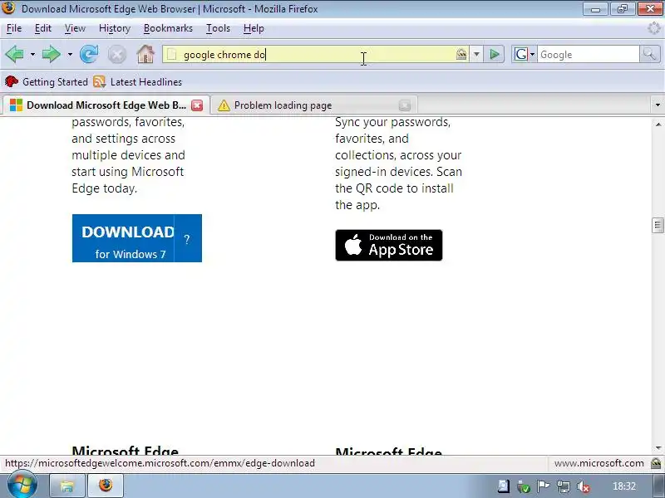The height and width of the screenshot is (498, 665).
Task: Click the muted volume tray icon
Action: [x=584, y=487]
